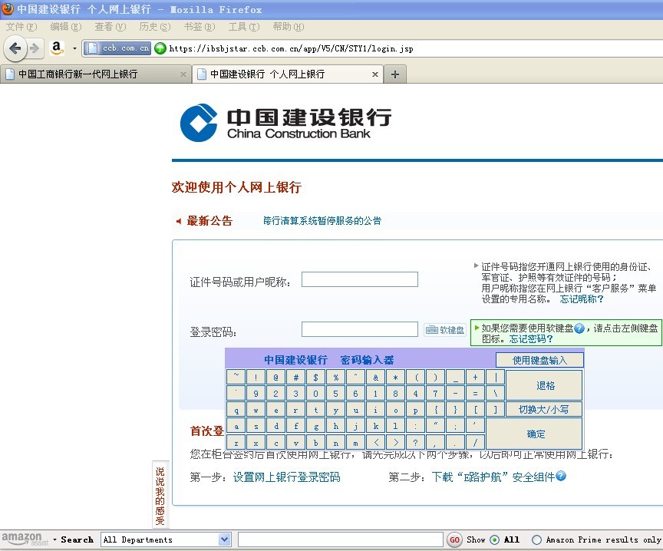663x551 pixels.
Task: Select the All radio button
Action: 494,539
